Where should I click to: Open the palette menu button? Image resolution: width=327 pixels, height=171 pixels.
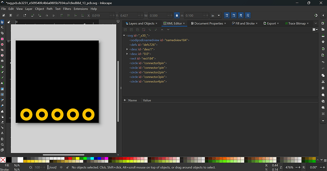[325, 160]
